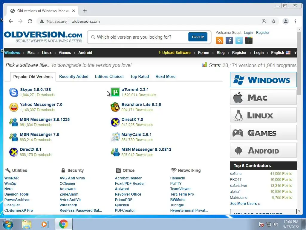Click the big Android platform button
The height and width of the screenshot is (230, 306).
pyautogui.click(x=263, y=150)
